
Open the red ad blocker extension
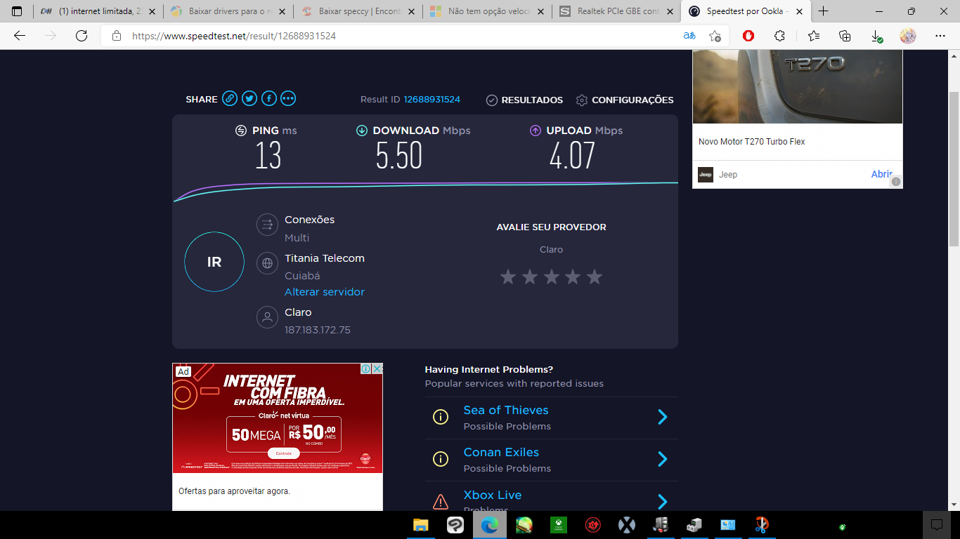pyautogui.click(x=748, y=36)
